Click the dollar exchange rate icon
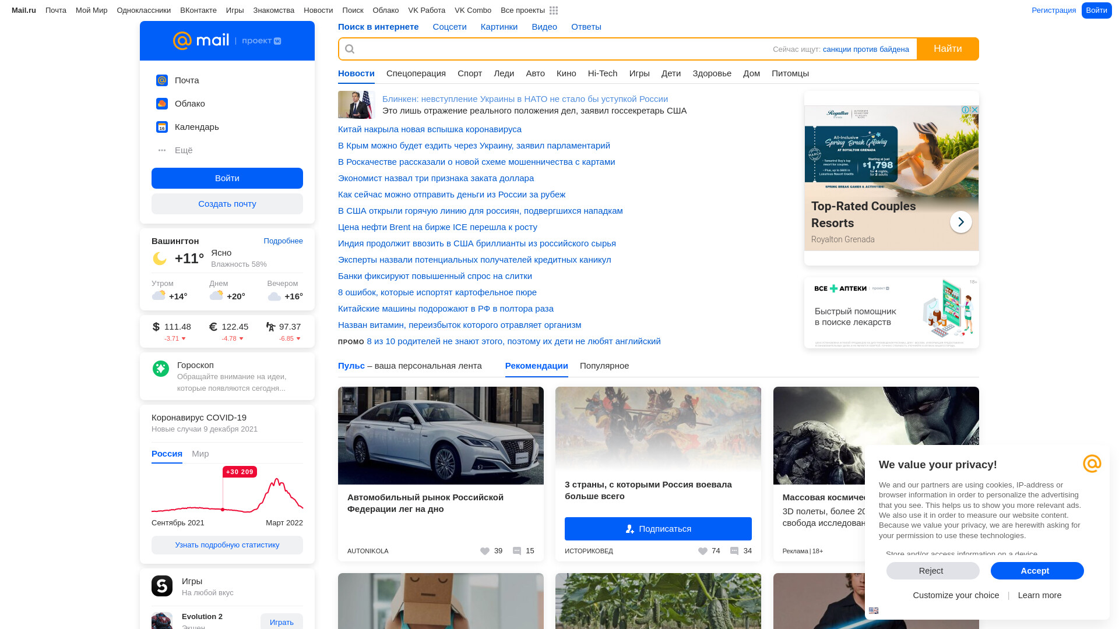Image resolution: width=1119 pixels, height=629 pixels. [156, 327]
